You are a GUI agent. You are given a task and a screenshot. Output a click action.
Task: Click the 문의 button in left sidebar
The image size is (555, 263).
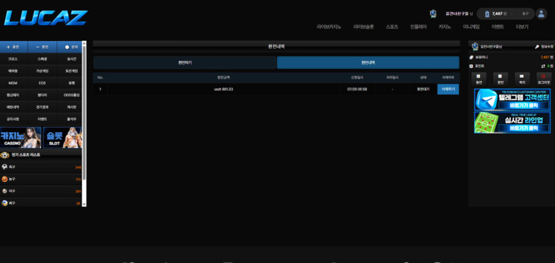point(69,46)
